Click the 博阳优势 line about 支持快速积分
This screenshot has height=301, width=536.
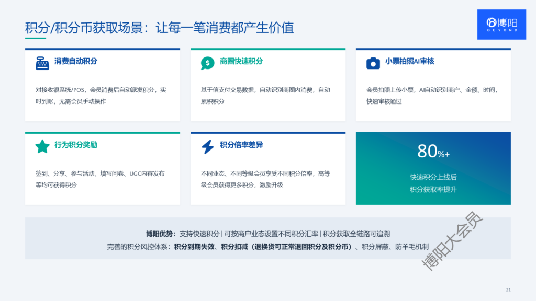tap(268, 234)
